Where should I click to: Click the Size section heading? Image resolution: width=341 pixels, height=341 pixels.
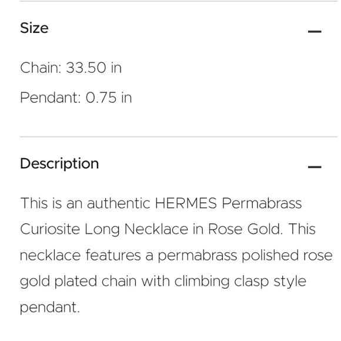[x=34, y=28]
